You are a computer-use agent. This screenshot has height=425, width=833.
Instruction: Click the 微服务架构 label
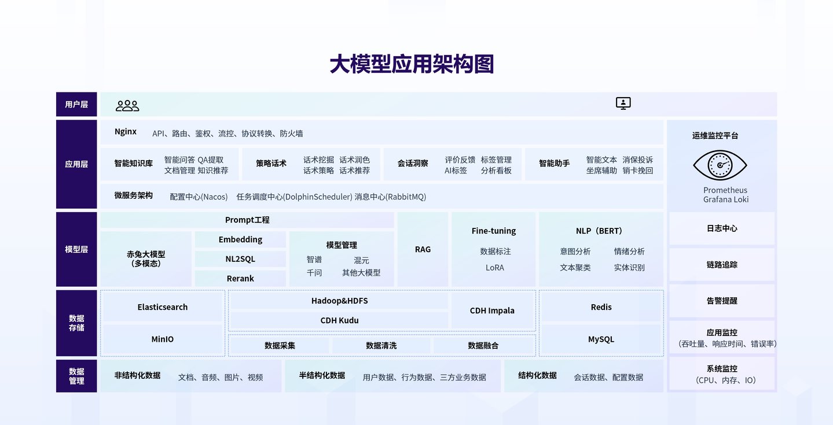pos(134,196)
